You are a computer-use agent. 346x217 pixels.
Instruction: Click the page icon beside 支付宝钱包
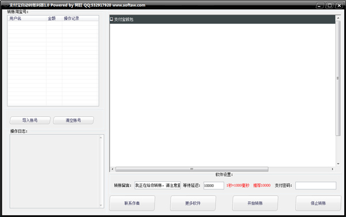pos(111,19)
